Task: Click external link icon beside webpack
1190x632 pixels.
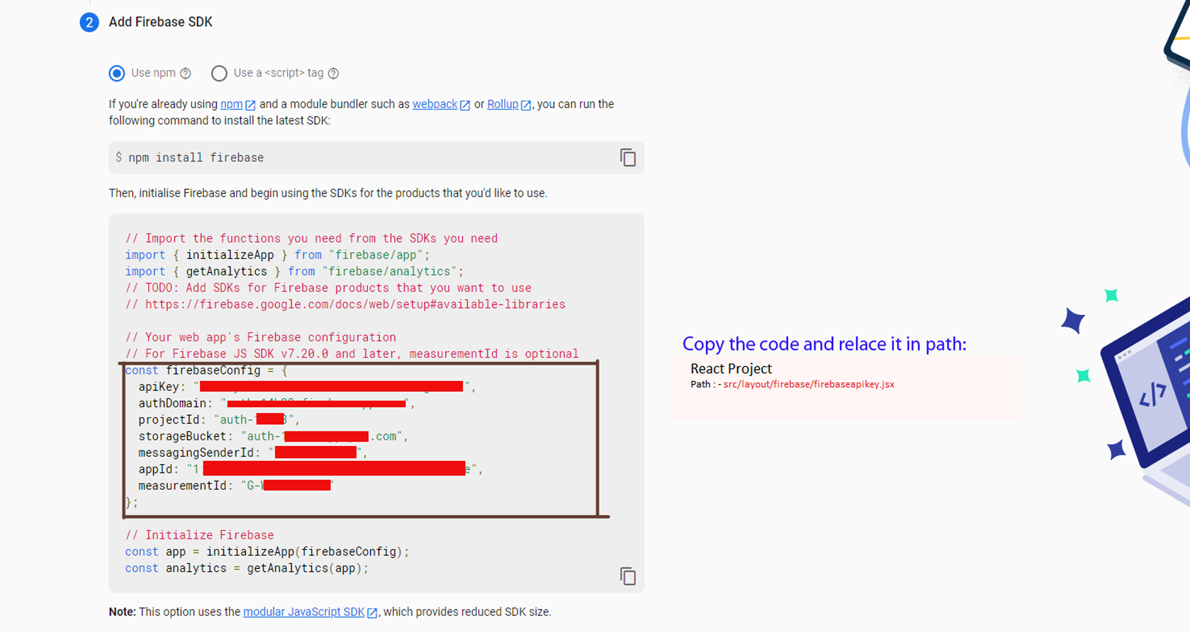Action: pos(465,105)
